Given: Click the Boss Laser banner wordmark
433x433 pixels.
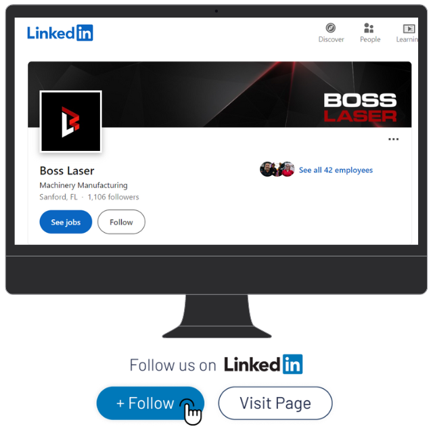Looking at the screenshot, I should (x=360, y=108).
